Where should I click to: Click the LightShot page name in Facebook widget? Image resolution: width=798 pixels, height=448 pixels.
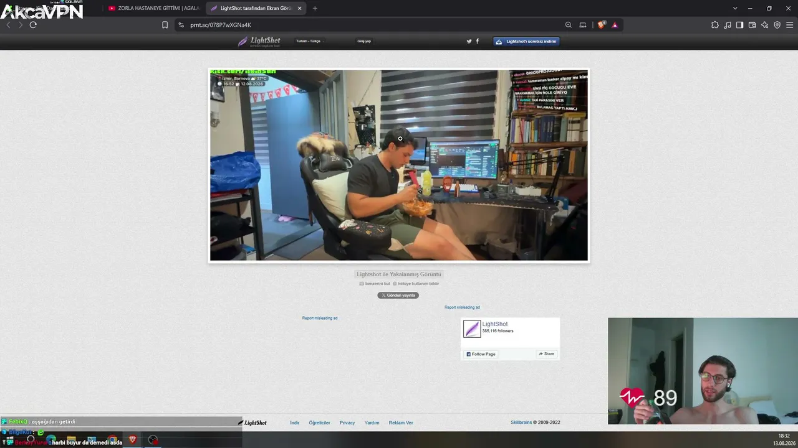click(495, 324)
